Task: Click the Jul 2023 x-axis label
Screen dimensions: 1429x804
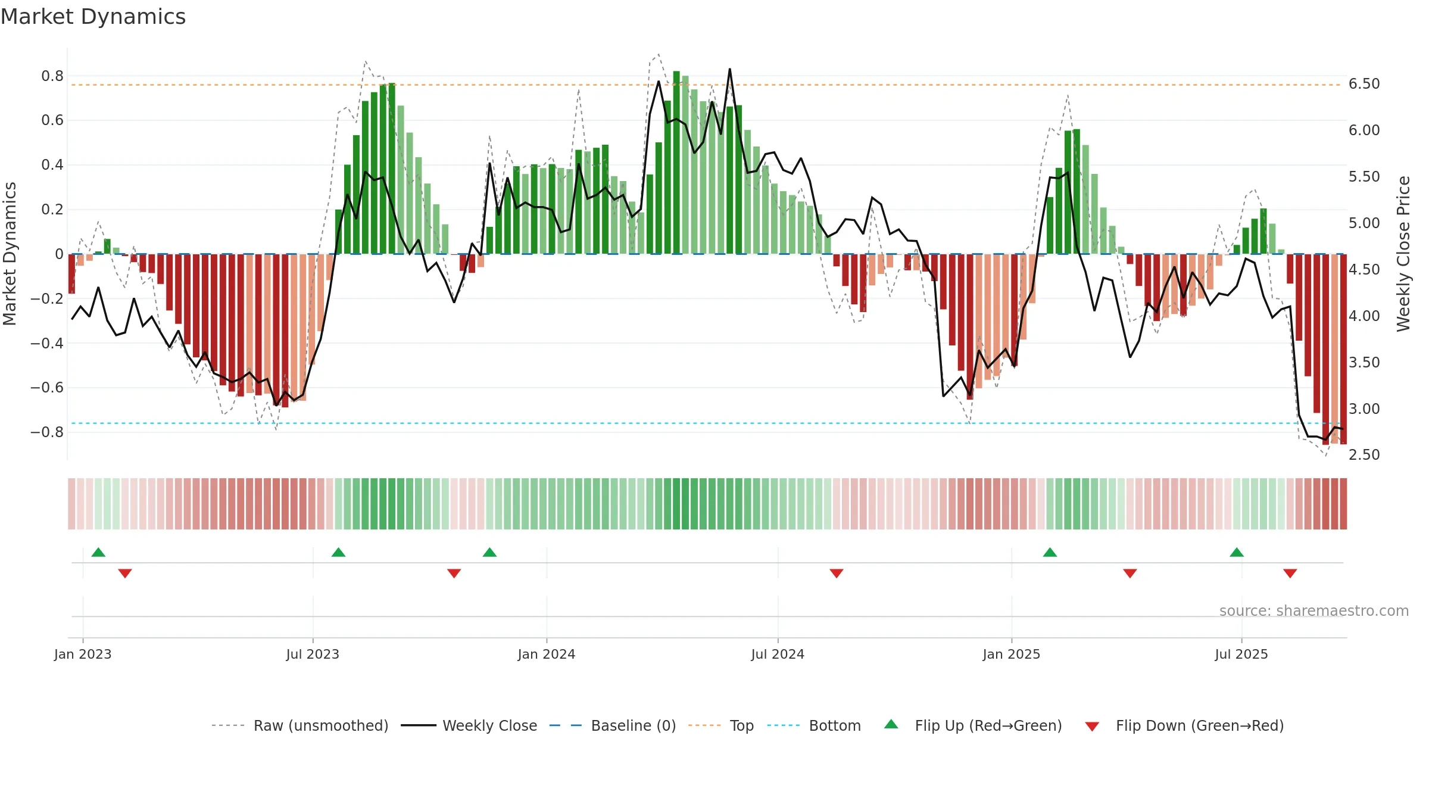Action: pos(313,654)
